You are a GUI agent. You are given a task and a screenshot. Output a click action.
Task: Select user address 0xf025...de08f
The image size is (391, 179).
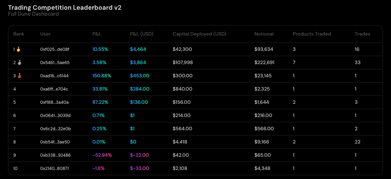pyautogui.click(x=55, y=49)
